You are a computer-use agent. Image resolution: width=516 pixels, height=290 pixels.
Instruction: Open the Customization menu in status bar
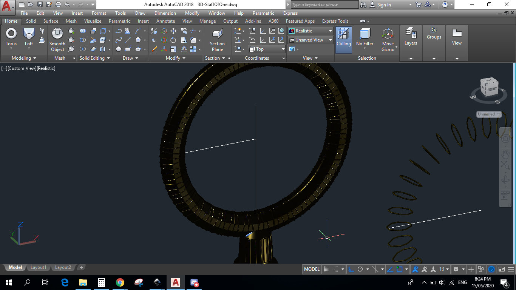(x=512, y=269)
